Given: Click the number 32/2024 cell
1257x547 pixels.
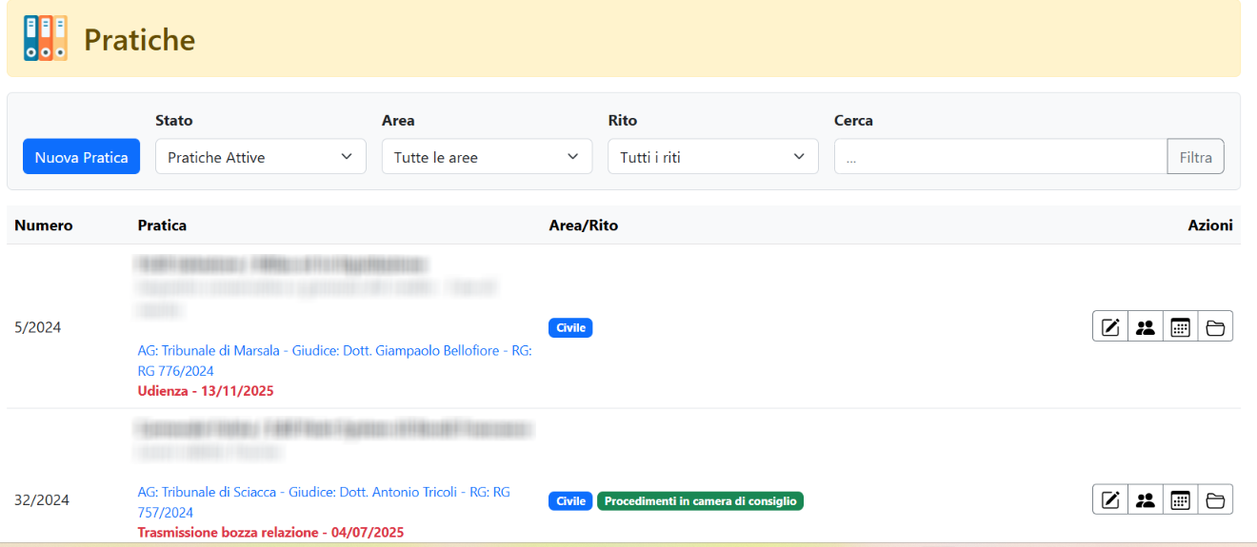Looking at the screenshot, I should (x=42, y=499).
